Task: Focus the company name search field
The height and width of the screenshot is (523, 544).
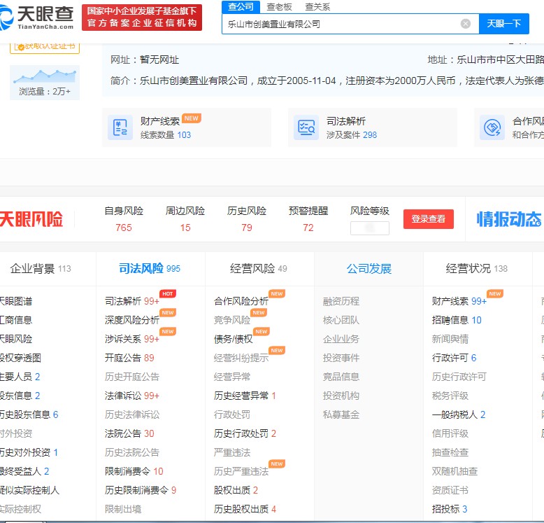Action: pyautogui.click(x=339, y=24)
